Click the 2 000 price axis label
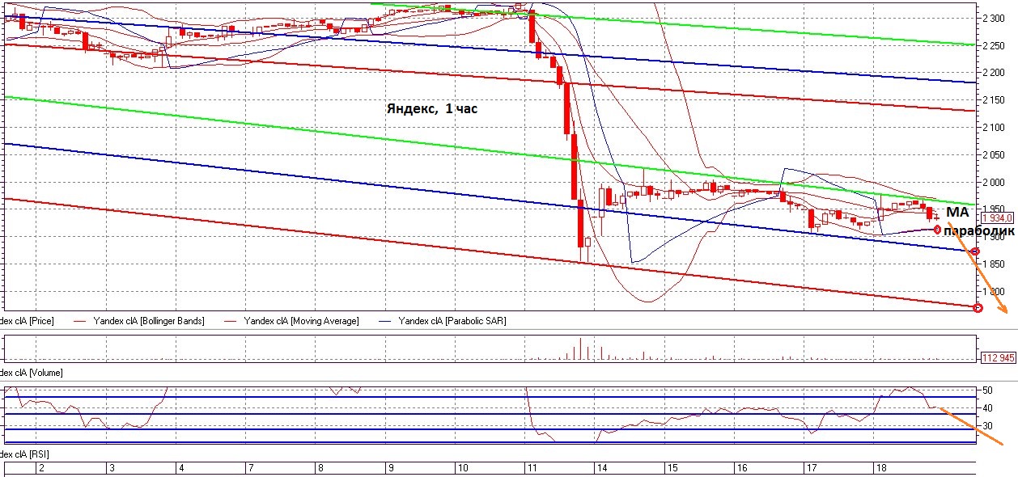 (992, 183)
